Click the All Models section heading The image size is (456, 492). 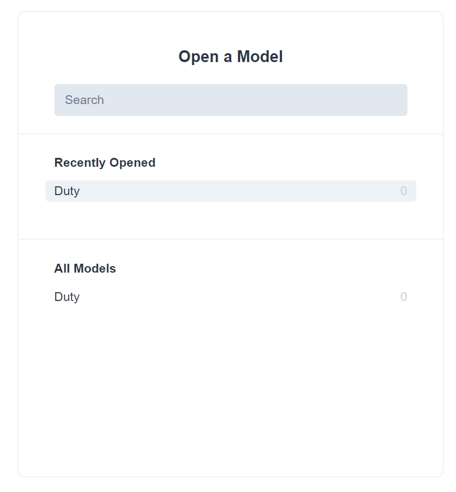tap(85, 268)
